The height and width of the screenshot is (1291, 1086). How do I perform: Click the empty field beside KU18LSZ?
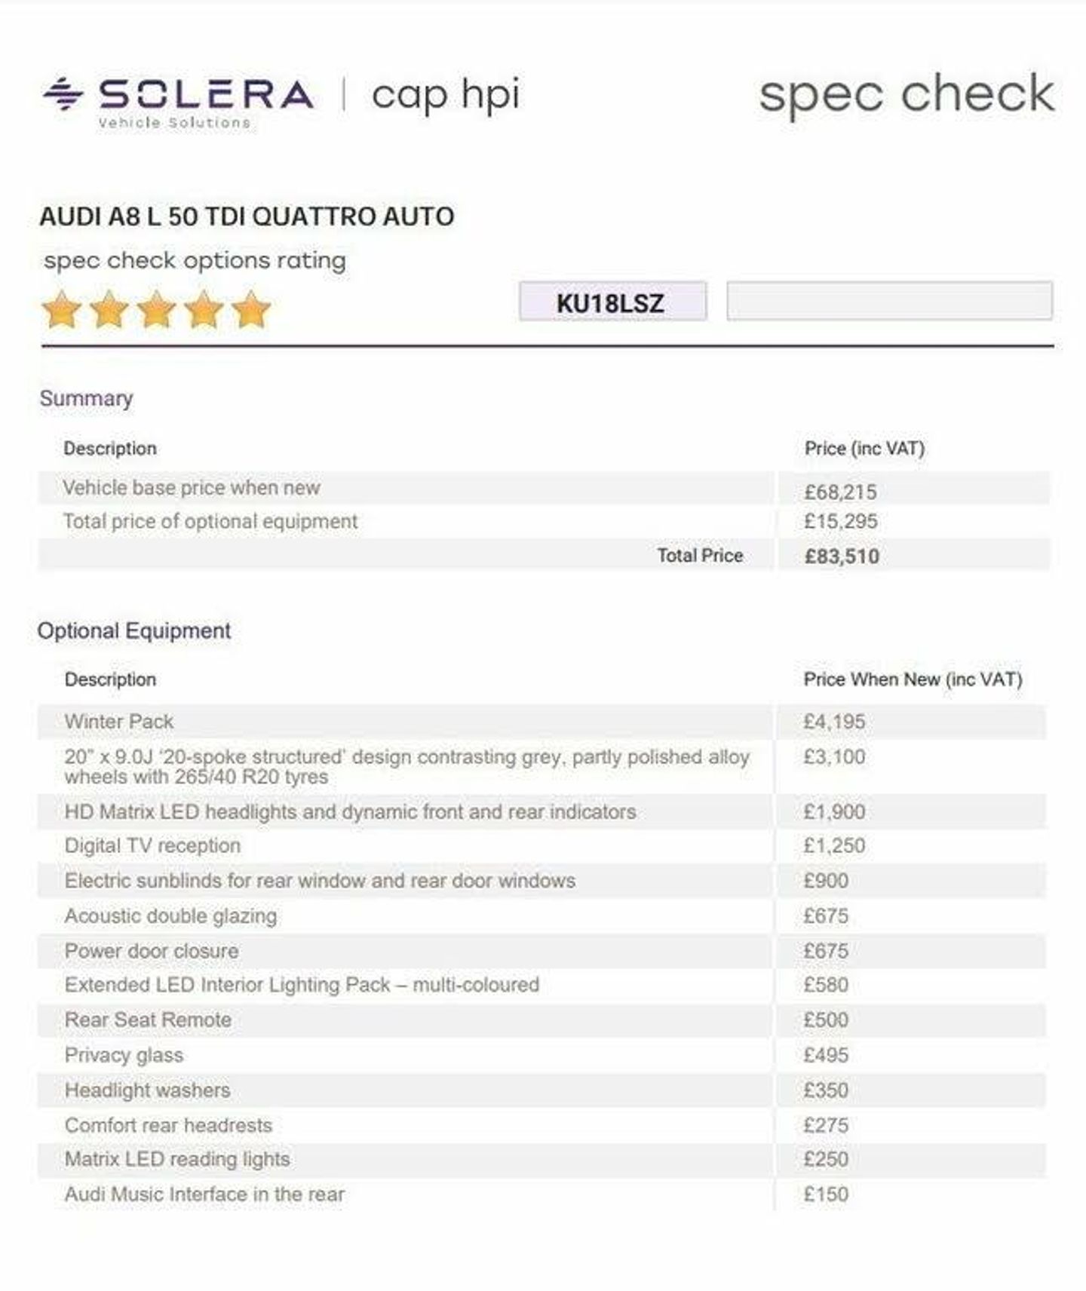(889, 301)
